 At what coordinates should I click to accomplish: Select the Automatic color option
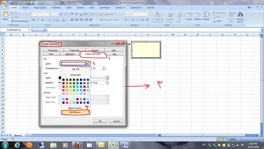[76, 75]
